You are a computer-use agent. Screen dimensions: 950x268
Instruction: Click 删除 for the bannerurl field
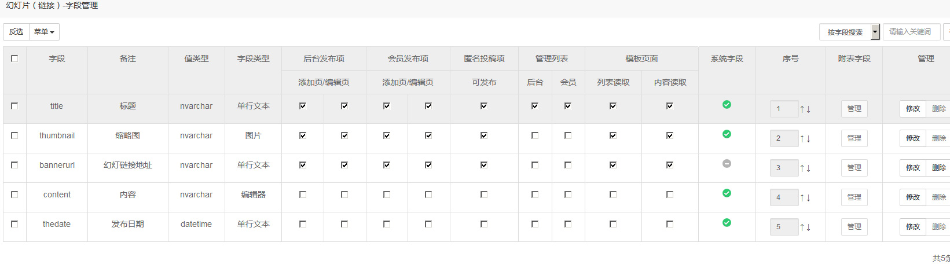(x=938, y=167)
